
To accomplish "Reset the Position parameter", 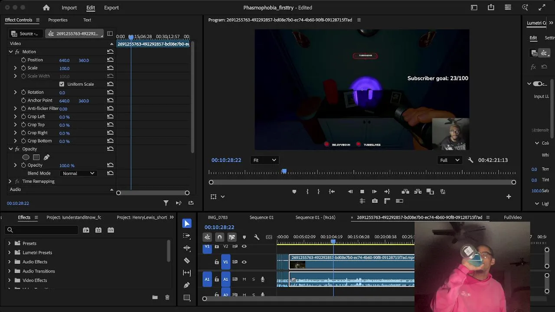I will coord(110,60).
